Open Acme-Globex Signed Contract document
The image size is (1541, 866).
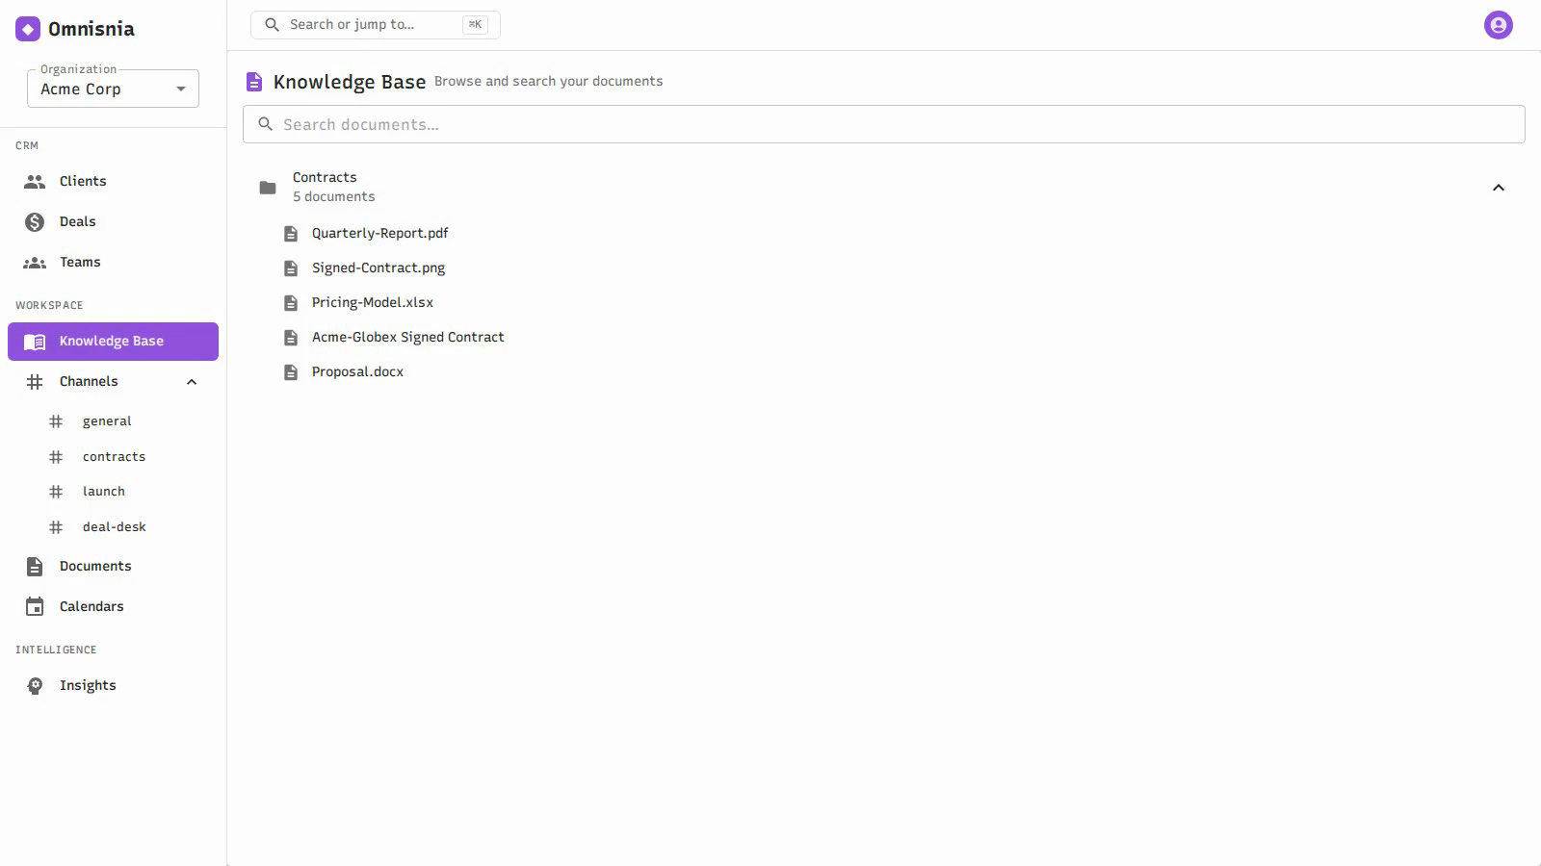408,337
